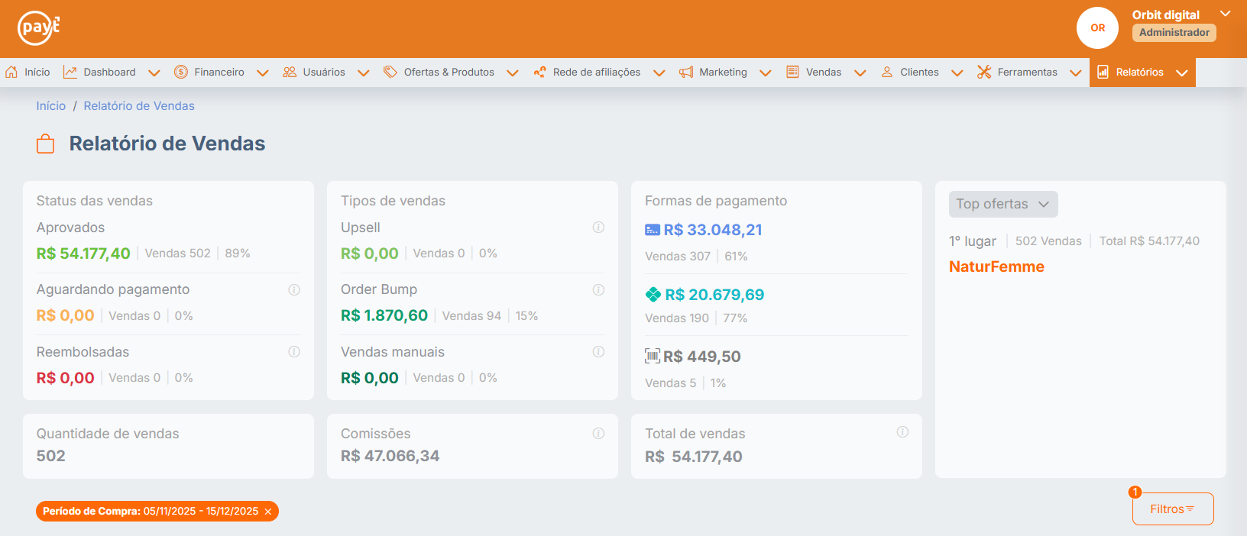The width and height of the screenshot is (1247, 536).
Task: Click the Dashboard chart icon
Action: [x=70, y=72]
